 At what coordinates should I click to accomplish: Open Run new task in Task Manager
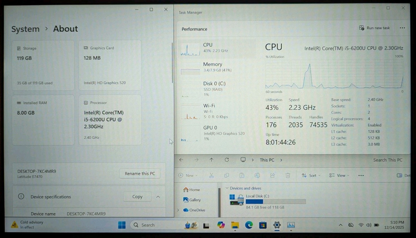[374, 28]
